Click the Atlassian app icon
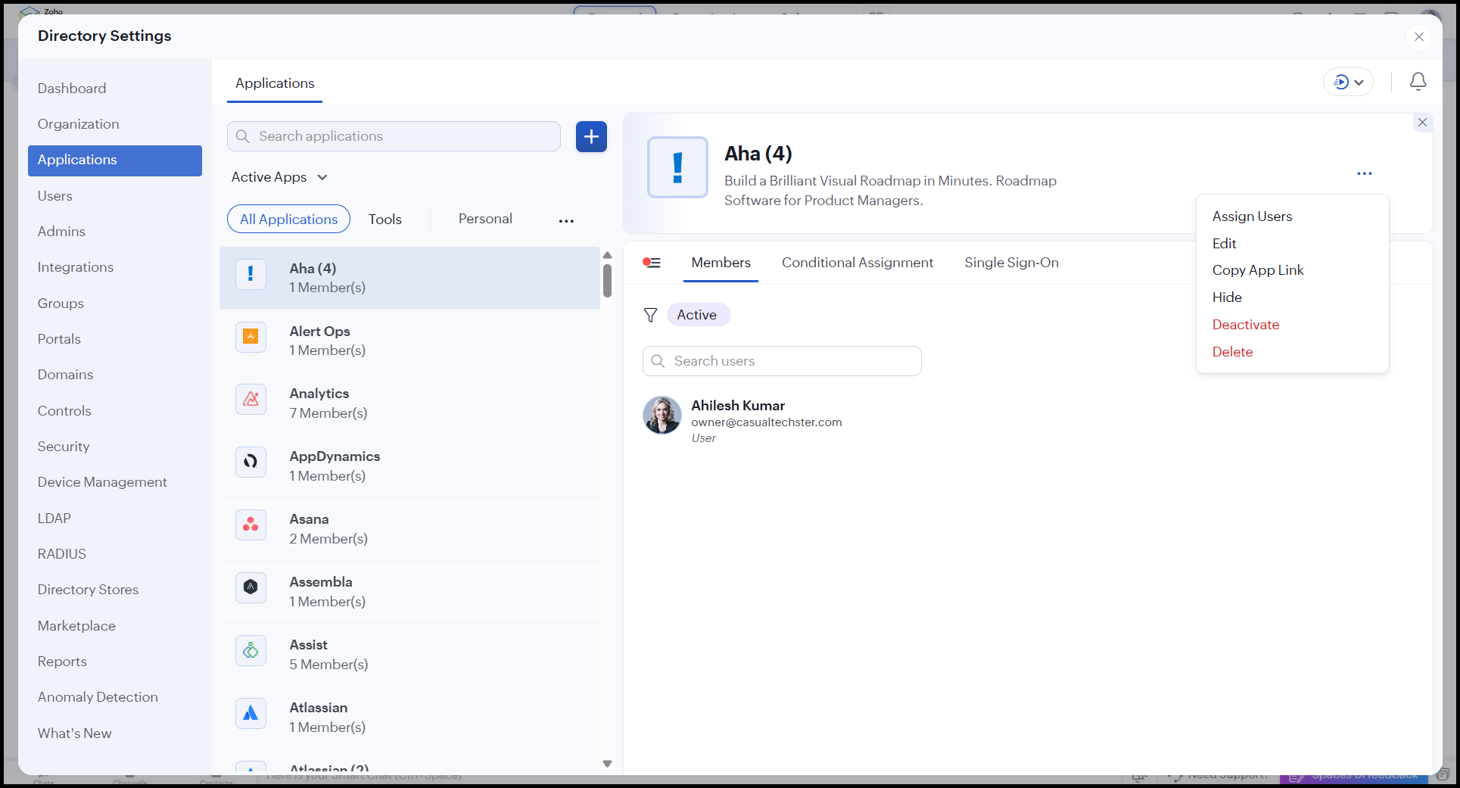The height and width of the screenshot is (788, 1460). (251, 713)
